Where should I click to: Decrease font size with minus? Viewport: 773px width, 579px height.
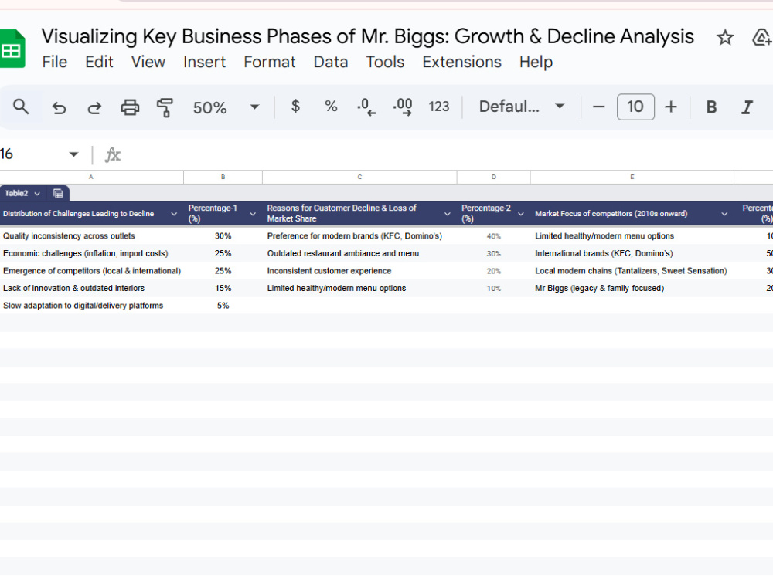[598, 107]
